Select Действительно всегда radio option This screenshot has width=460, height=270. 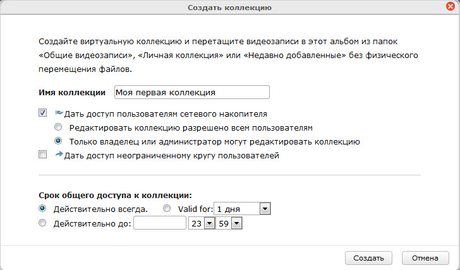click(42, 209)
